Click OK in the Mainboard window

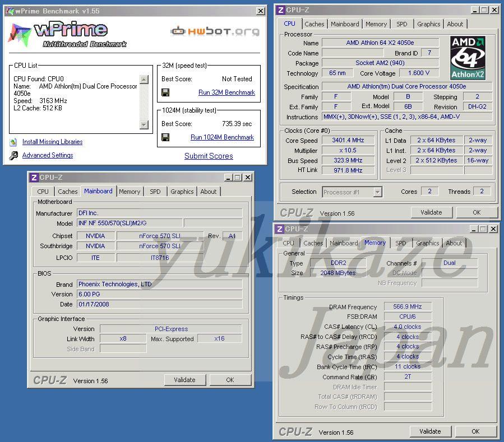pyautogui.click(x=230, y=380)
